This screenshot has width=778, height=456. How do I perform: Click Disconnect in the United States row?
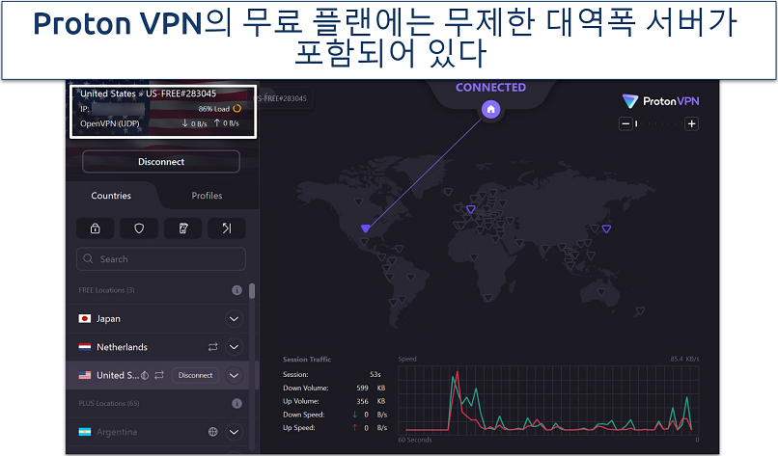pos(195,375)
